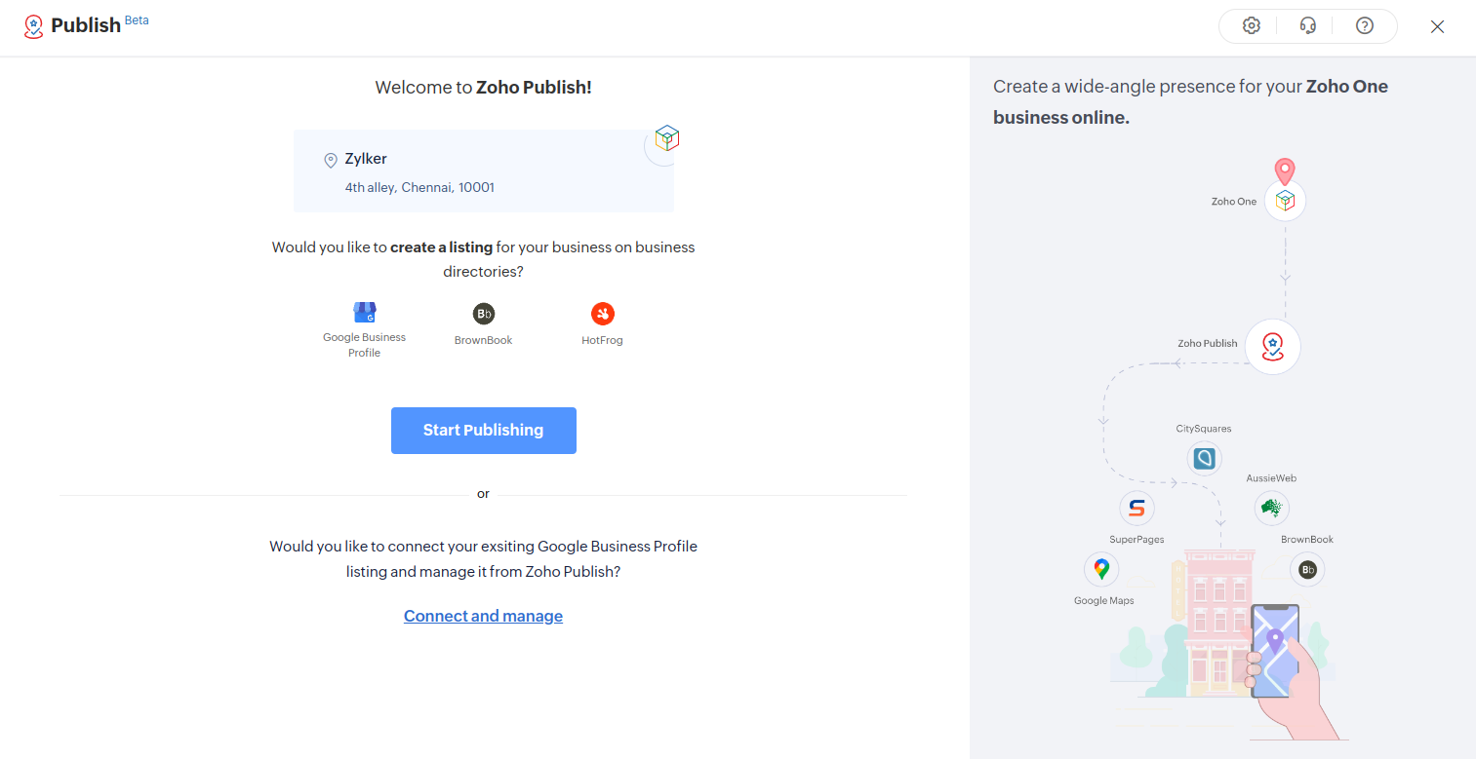Viewport: 1476px width, 759px height.
Task: Select the BrownBook icon under directories
Action: click(483, 314)
